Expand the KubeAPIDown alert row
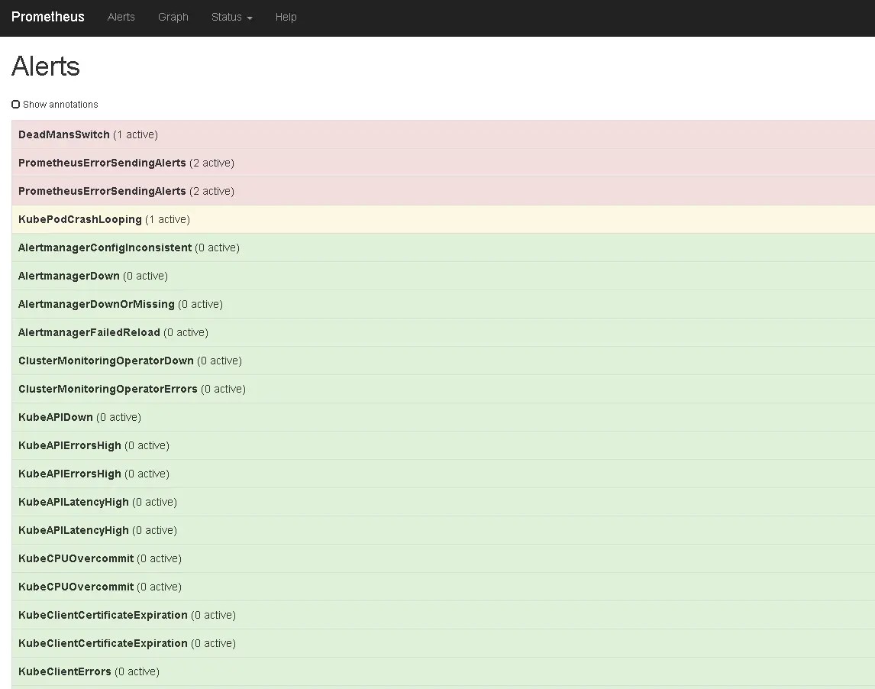 pyautogui.click(x=56, y=417)
